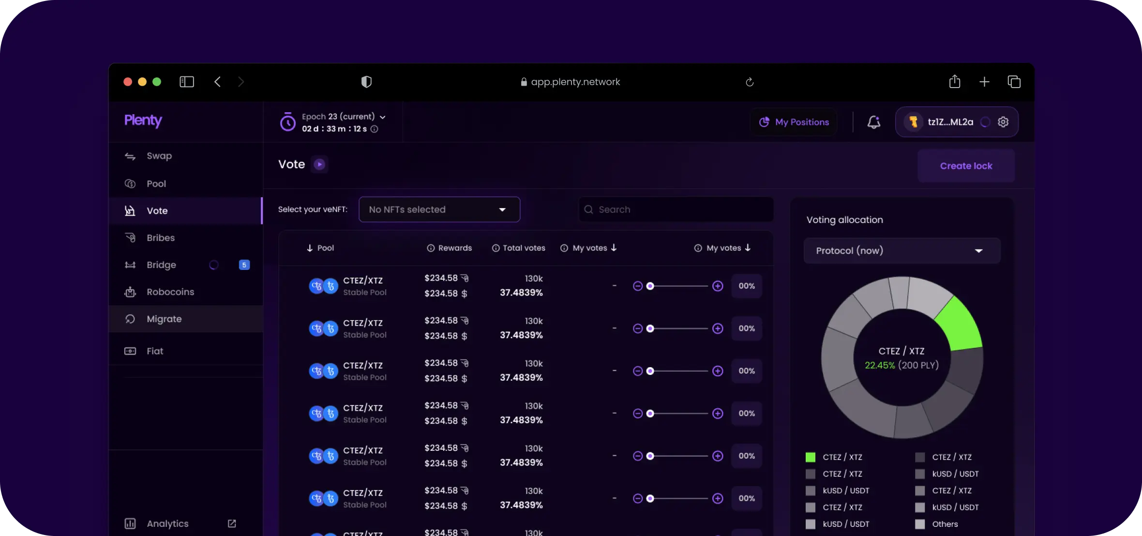Viewport: 1142px width, 536px height.
Task: Open Analytics via its external link icon
Action: click(232, 523)
